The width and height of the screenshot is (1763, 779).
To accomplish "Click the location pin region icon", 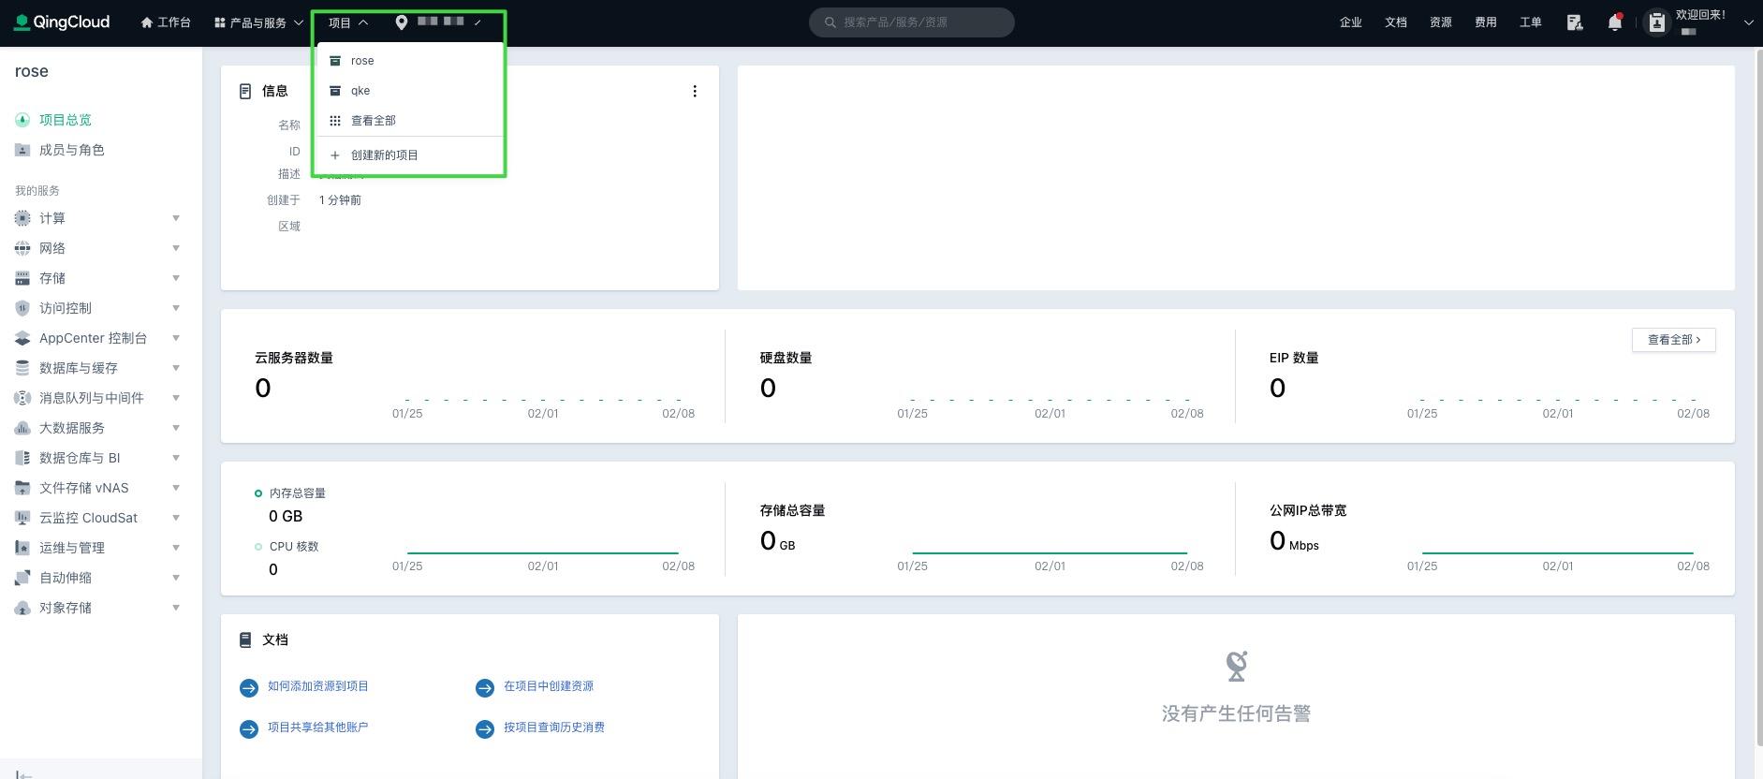I will [x=402, y=22].
